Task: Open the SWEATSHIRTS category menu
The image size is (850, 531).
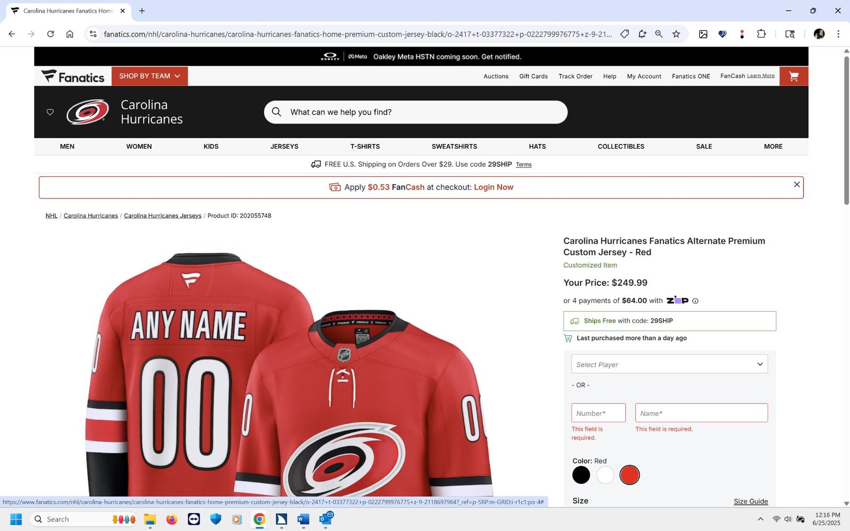Action: tap(454, 147)
